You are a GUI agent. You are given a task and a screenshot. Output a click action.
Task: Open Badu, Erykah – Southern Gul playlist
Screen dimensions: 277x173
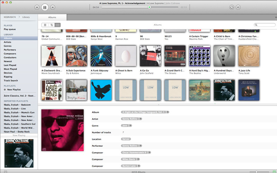pyautogui.click(x=20, y=124)
